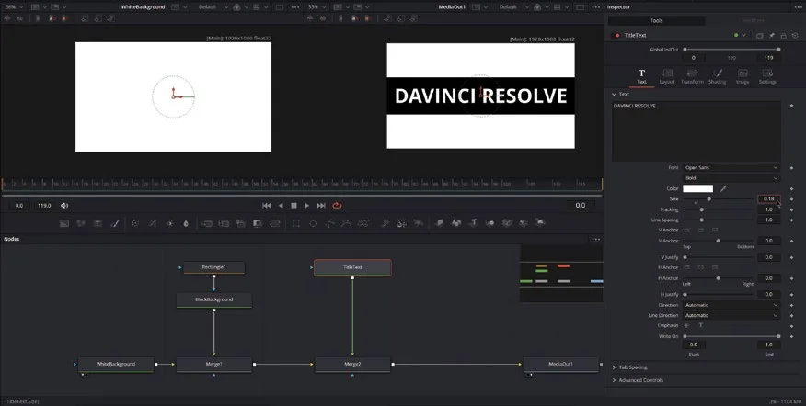Open the font style dropdown showing Bold
This screenshot has height=406, width=806.
coord(731,178)
